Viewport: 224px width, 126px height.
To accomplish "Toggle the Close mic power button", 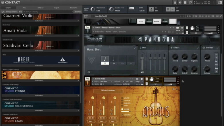I will 93,98.
